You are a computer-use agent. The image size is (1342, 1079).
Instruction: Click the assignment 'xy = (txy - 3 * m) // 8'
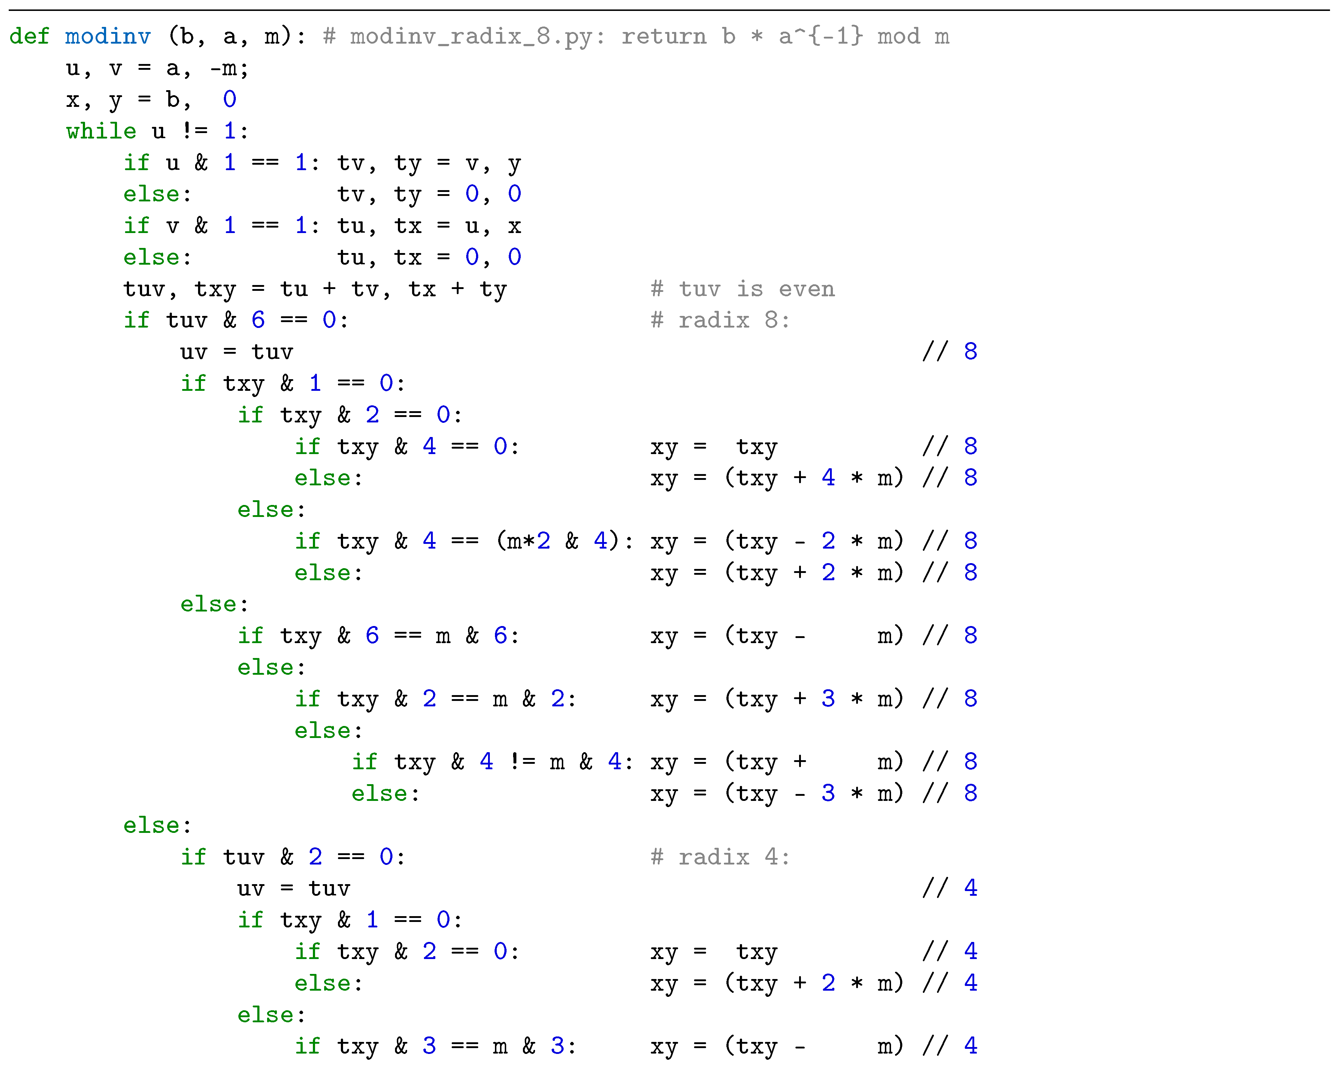814,794
